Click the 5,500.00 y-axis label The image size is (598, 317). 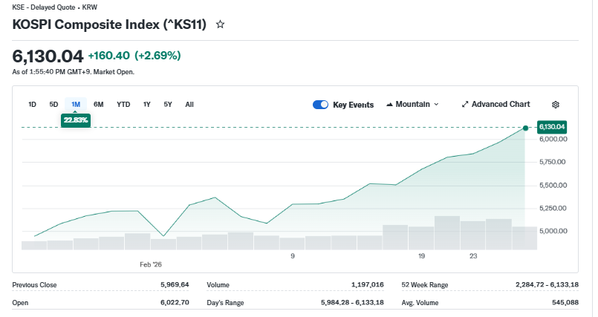553,186
